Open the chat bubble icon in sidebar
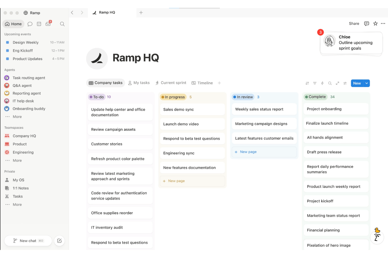This screenshot has width=388, height=258. 30,24
